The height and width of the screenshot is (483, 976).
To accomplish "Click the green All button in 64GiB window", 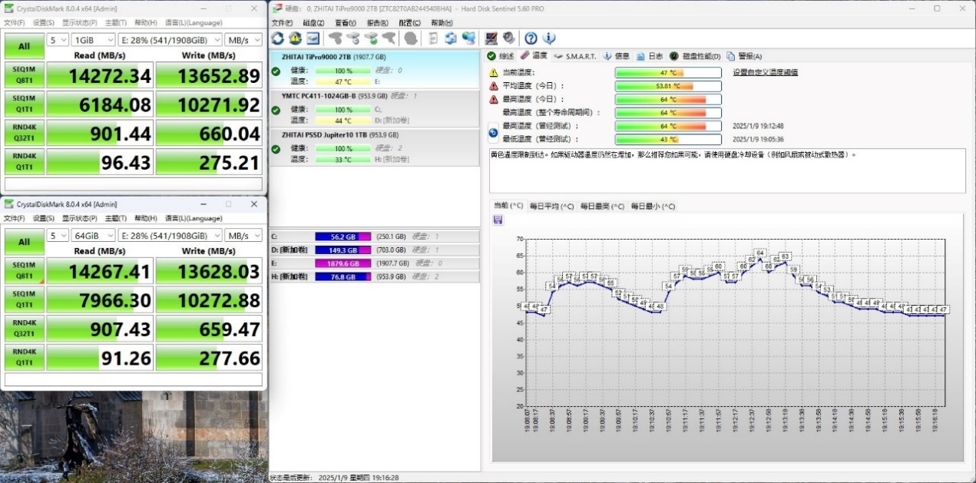I will pyautogui.click(x=24, y=242).
